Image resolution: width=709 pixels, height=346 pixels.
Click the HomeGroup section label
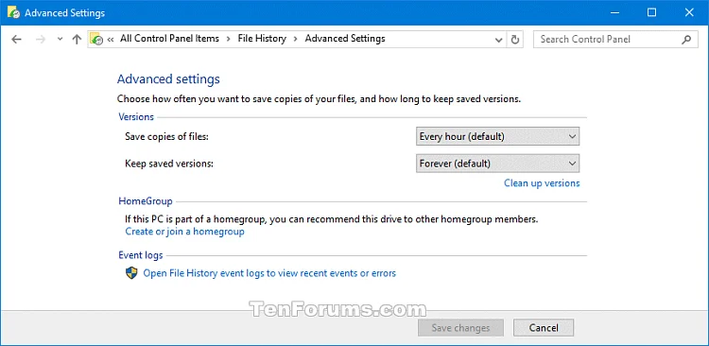(146, 200)
